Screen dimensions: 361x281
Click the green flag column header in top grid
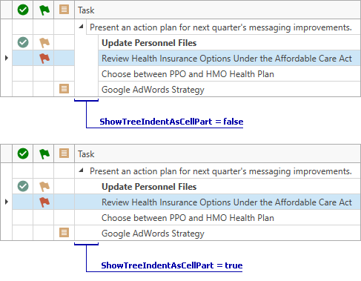click(44, 10)
